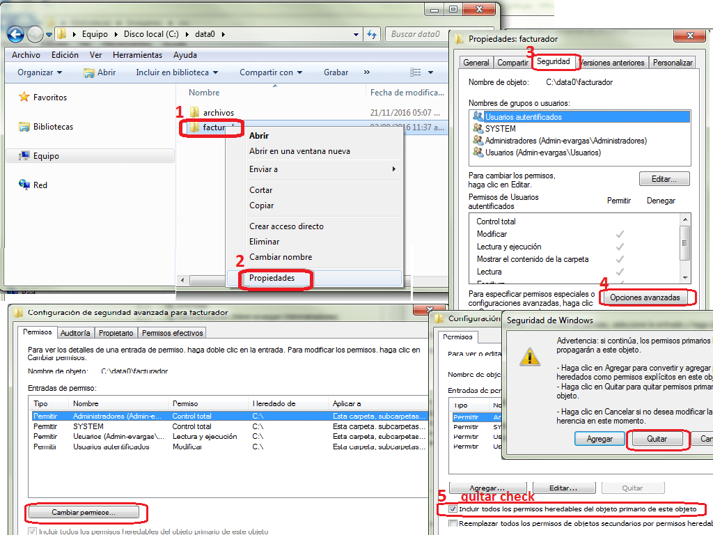This screenshot has width=713, height=535.
Task: Expand the Organizar dropdown menu
Action: (40, 72)
